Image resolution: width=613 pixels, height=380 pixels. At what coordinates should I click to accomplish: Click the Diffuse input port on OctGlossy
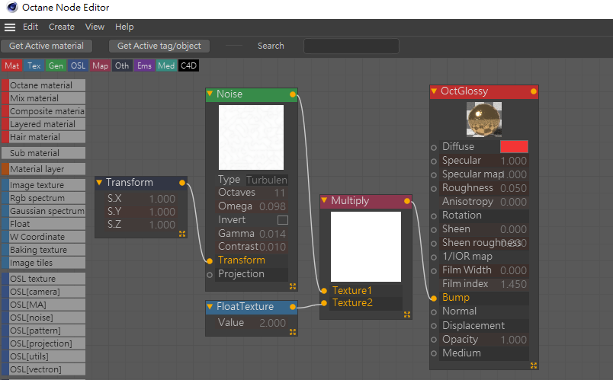[x=434, y=148]
